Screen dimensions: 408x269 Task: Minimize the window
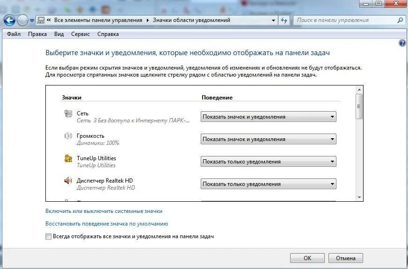(366, 3)
